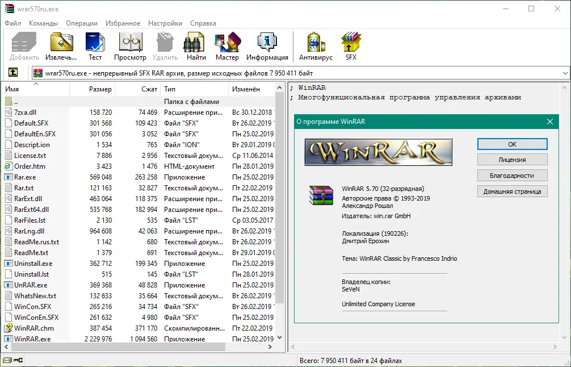Click the RarExt.dll file icon

tap(9, 199)
